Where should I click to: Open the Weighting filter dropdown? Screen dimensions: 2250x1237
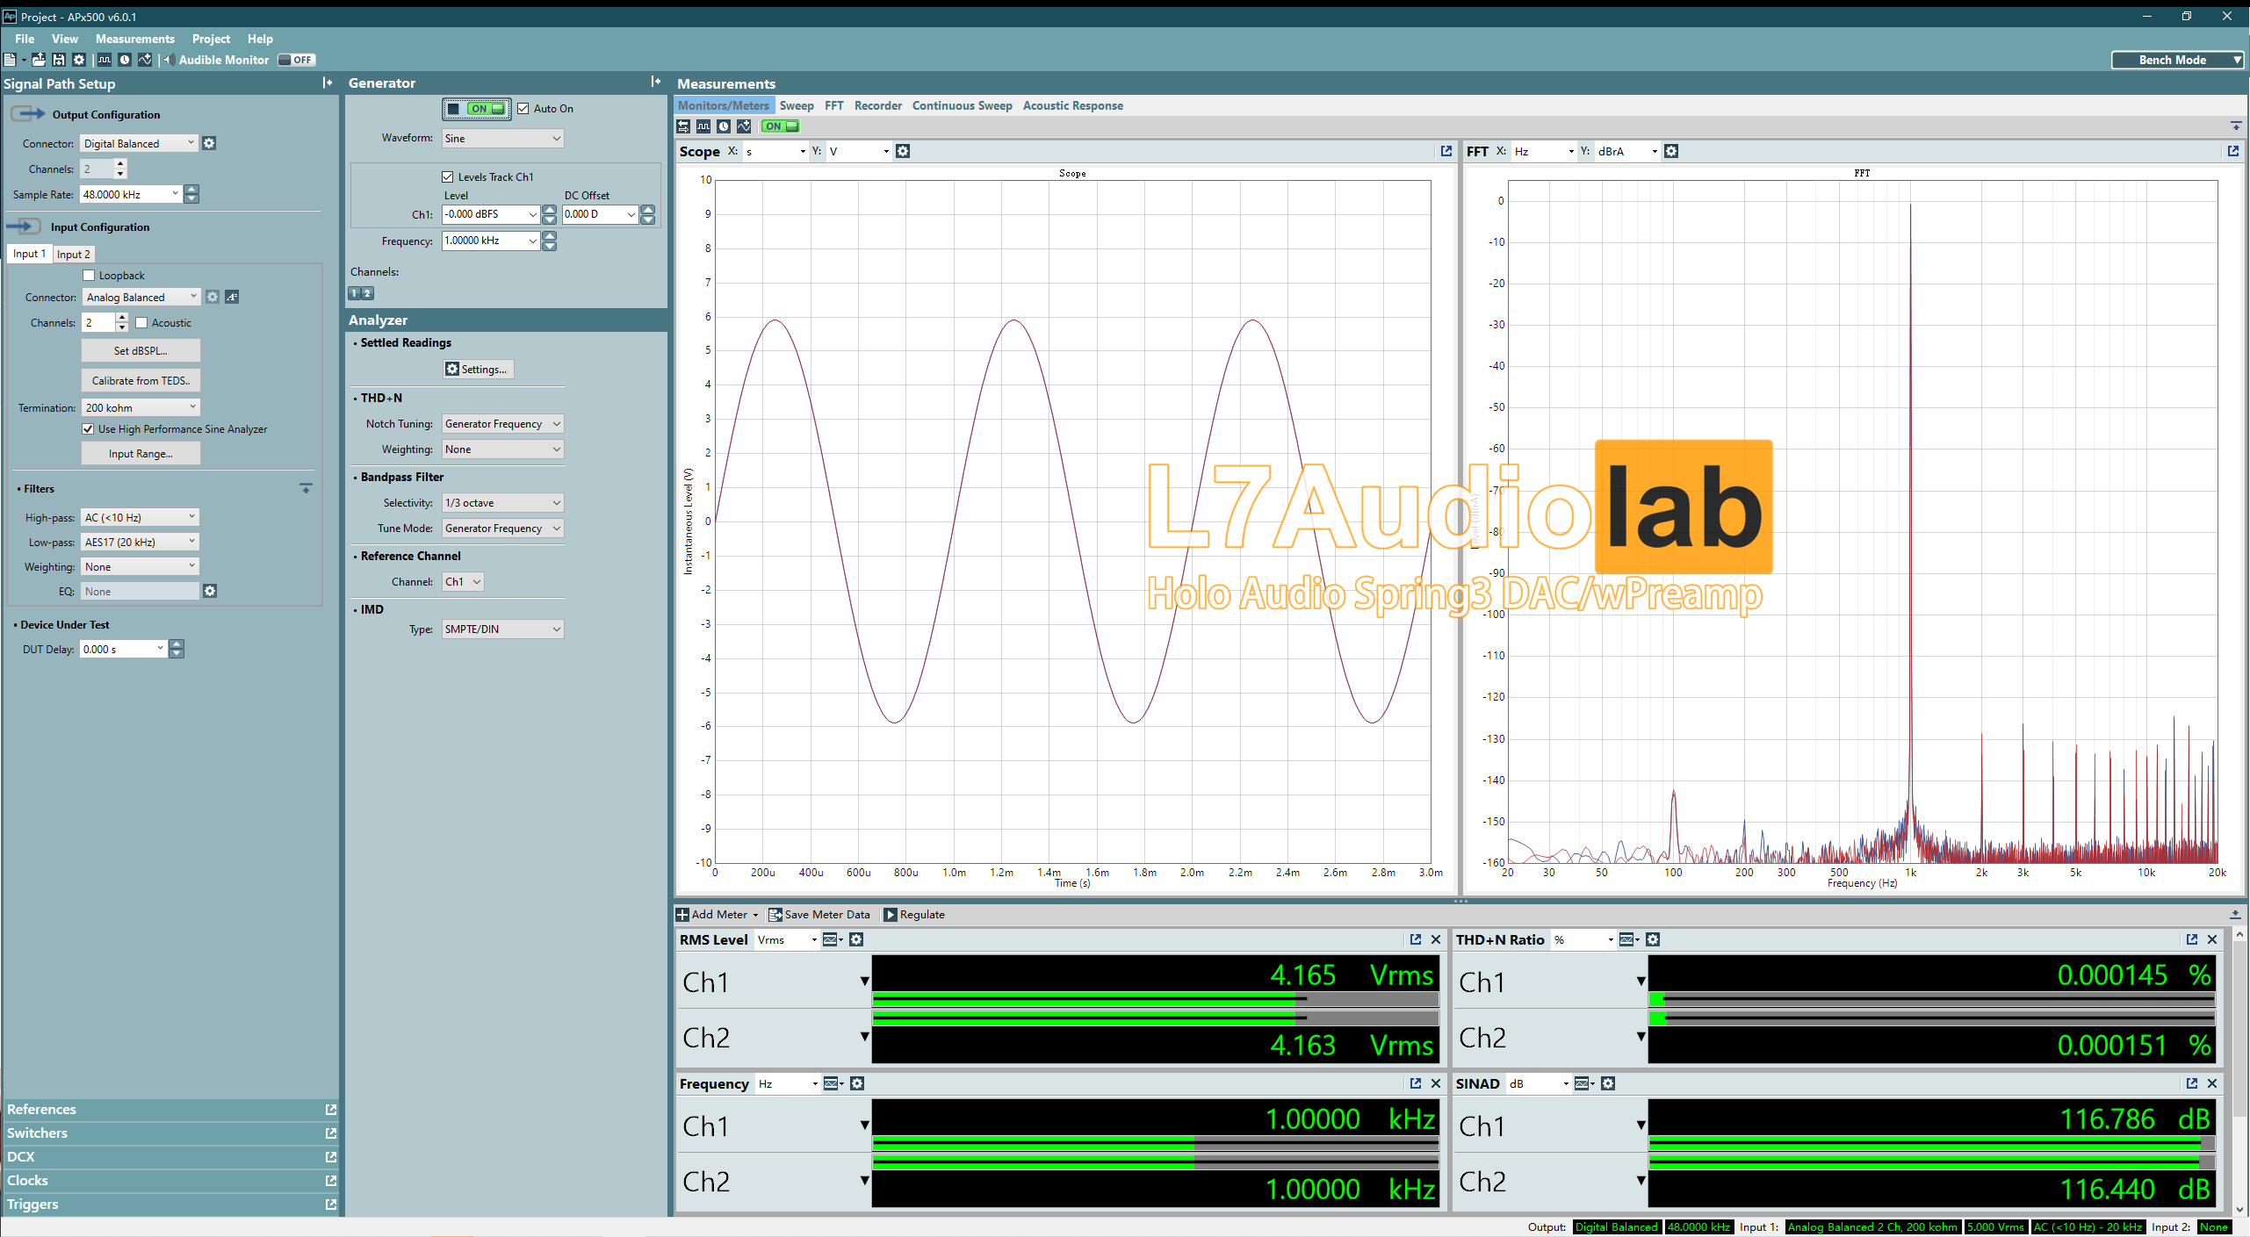(x=501, y=448)
